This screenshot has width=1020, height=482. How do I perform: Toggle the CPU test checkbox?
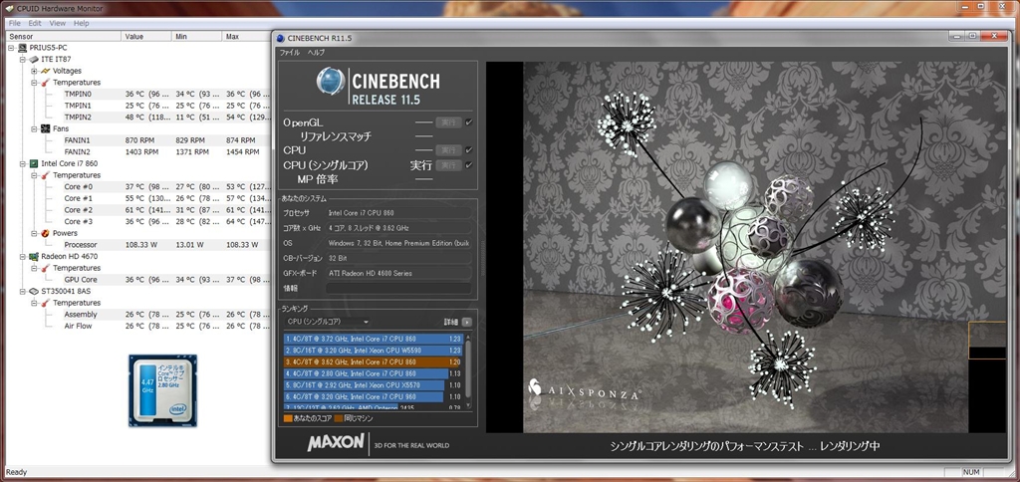click(x=469, y=150)
